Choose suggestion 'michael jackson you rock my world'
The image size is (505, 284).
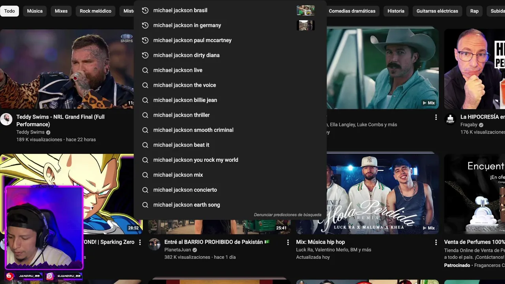230,160
